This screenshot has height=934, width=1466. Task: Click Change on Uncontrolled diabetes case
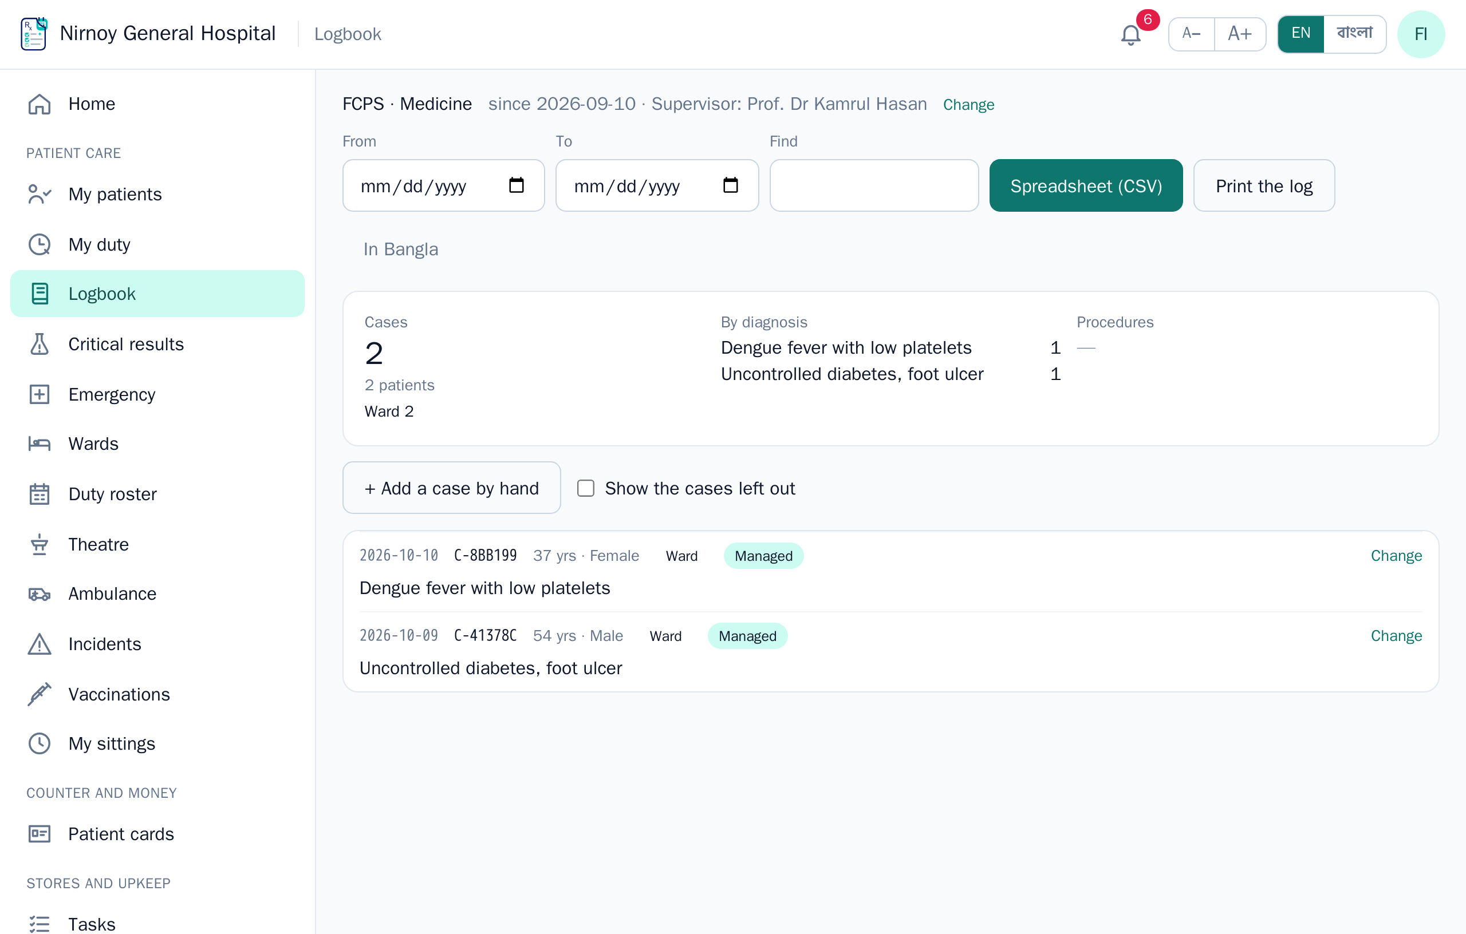pos(1396,636)
